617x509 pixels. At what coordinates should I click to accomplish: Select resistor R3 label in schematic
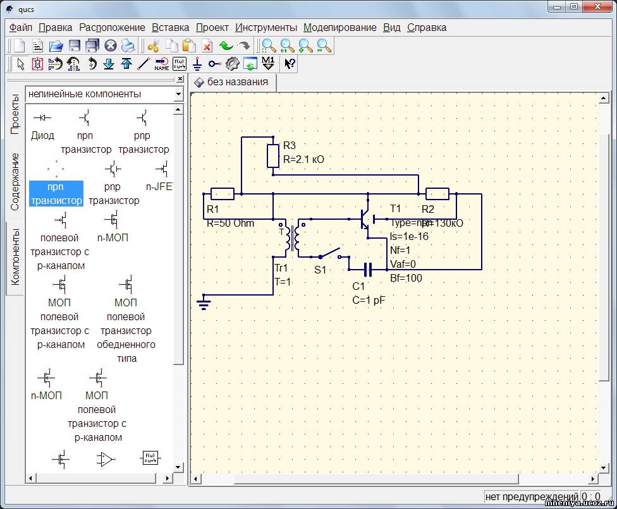[x=290, y=146]
